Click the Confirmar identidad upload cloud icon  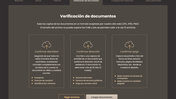pyautogui.click(x=46, y=45)
